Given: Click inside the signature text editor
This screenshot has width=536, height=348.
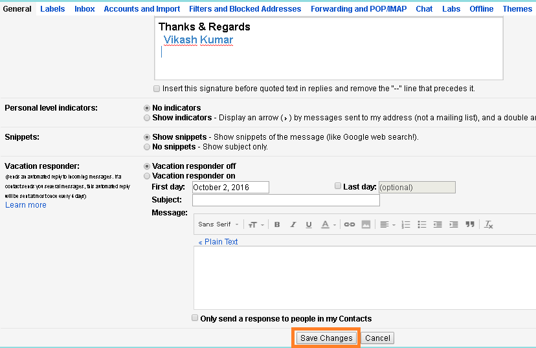Looking at the screenshot, I should click(x=329, y=49).
